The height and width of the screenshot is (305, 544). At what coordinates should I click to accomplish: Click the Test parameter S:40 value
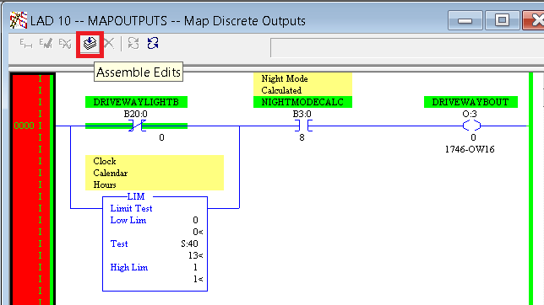click(189, 243)
